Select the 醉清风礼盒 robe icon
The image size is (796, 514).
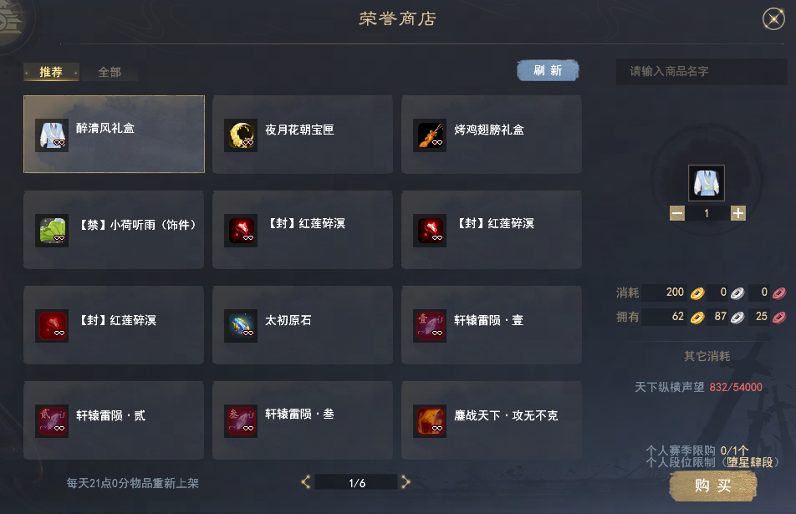point(52,135)
